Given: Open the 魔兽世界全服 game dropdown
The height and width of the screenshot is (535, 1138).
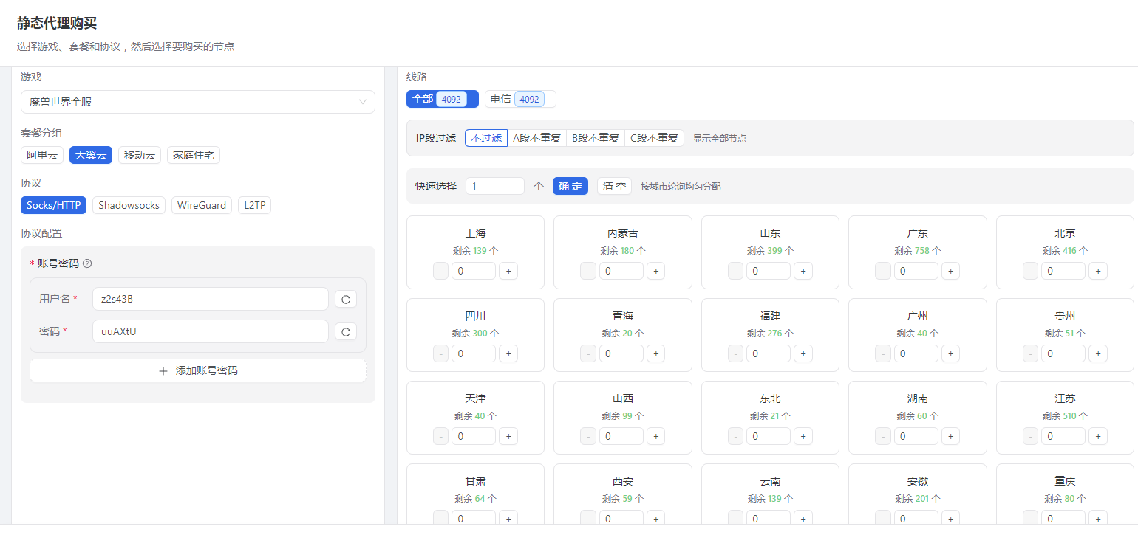Looking at the screenshot, I should coord(197,102).
